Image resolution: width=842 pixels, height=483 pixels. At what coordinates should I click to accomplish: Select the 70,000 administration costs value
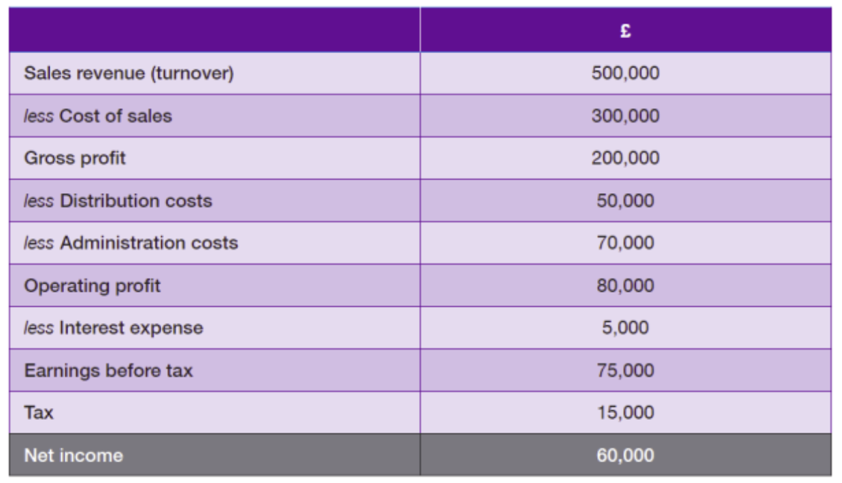point(625,243)
